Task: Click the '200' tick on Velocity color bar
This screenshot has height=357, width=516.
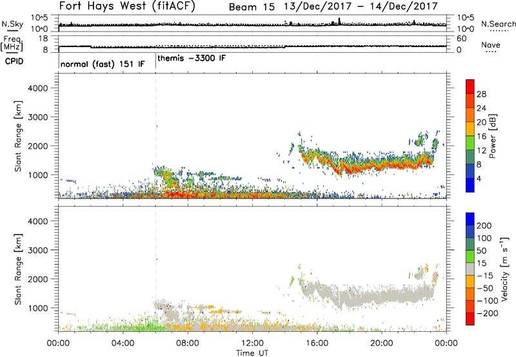Action: click(484, 226)
